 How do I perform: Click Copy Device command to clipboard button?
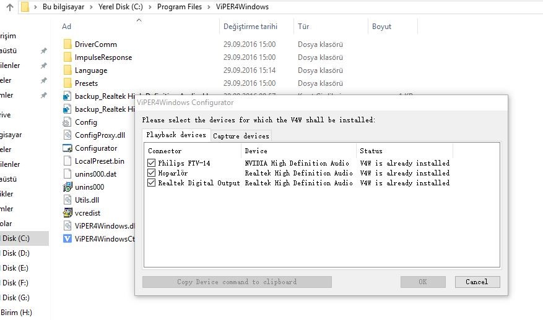(237, 282)
